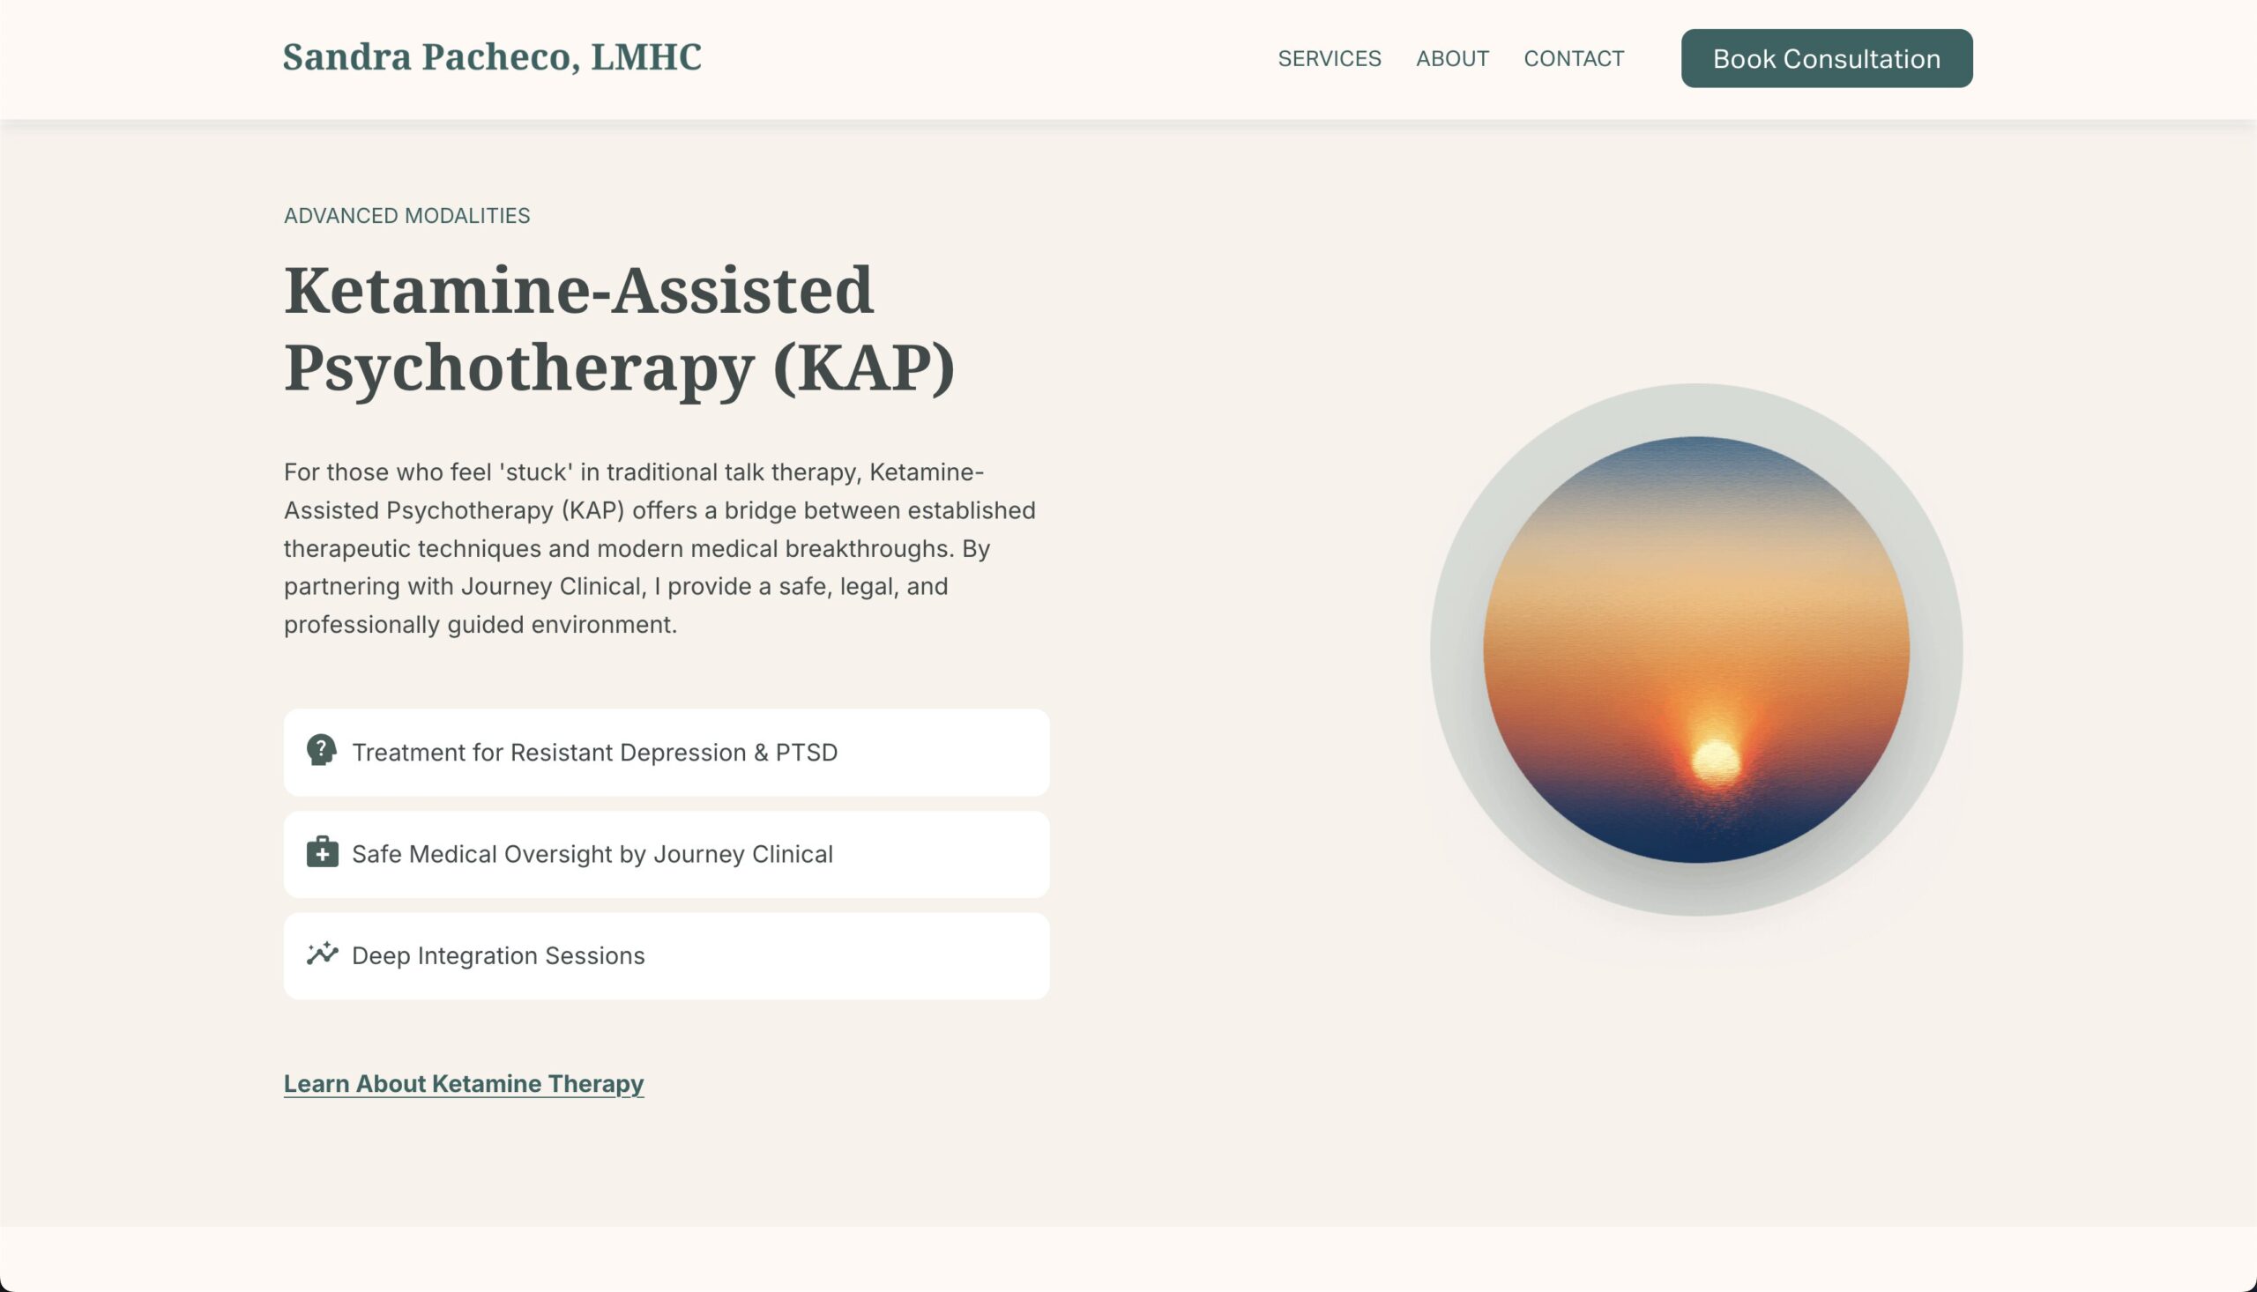Screen dimensions: 2257x1292
Task: Select the Treatment for Resistant Depression & PTSD text
Action: coord(593,753)
